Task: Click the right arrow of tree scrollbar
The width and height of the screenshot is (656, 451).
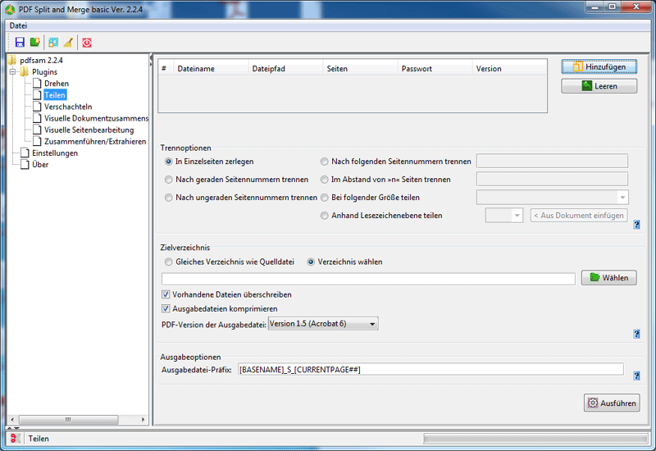Action: click(143, 419)
